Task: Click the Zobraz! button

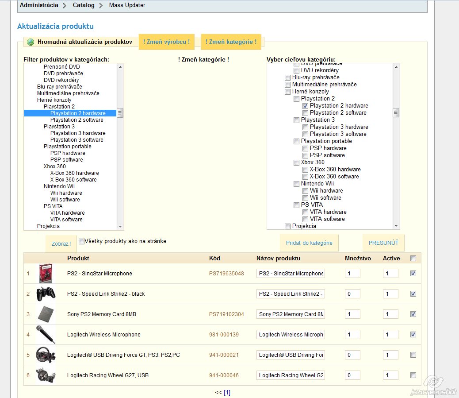Action: (61, 243)
